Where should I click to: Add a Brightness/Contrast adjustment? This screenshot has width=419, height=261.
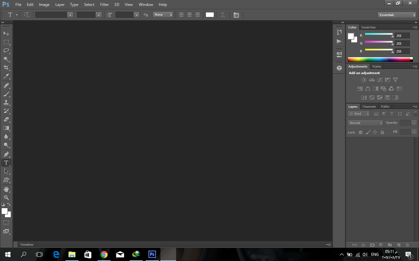pyautogui.click(x=364, y=79)
